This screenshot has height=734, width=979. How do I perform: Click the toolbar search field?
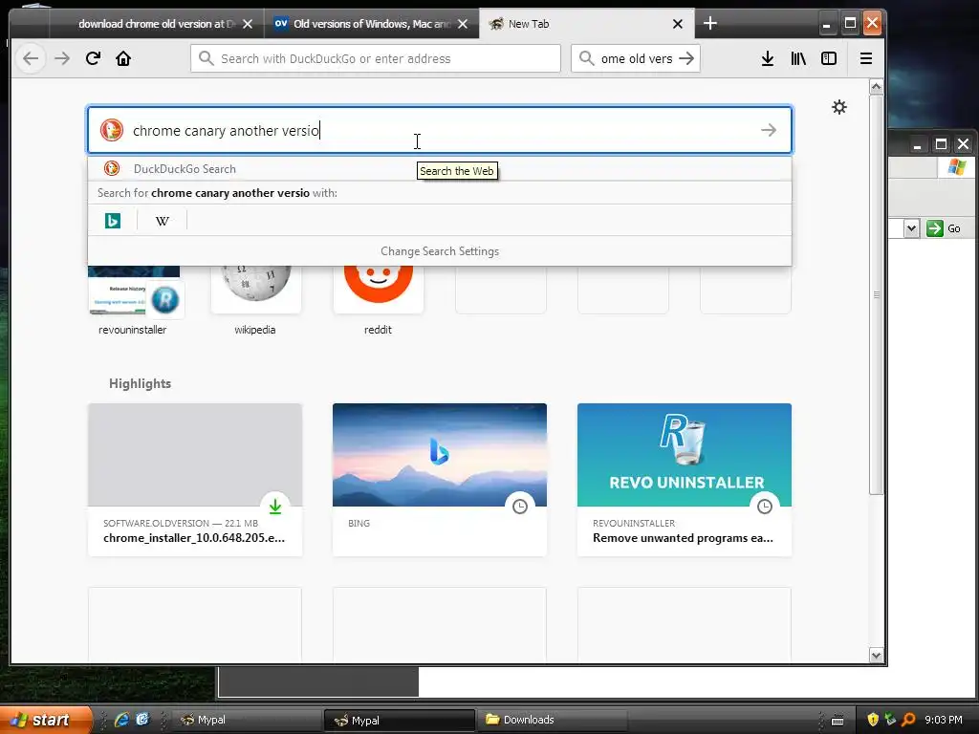tap(635, 58)
